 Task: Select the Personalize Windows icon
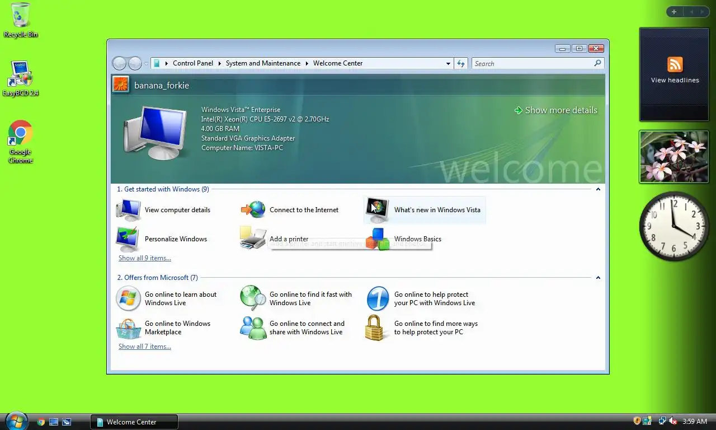pos(129,239)
